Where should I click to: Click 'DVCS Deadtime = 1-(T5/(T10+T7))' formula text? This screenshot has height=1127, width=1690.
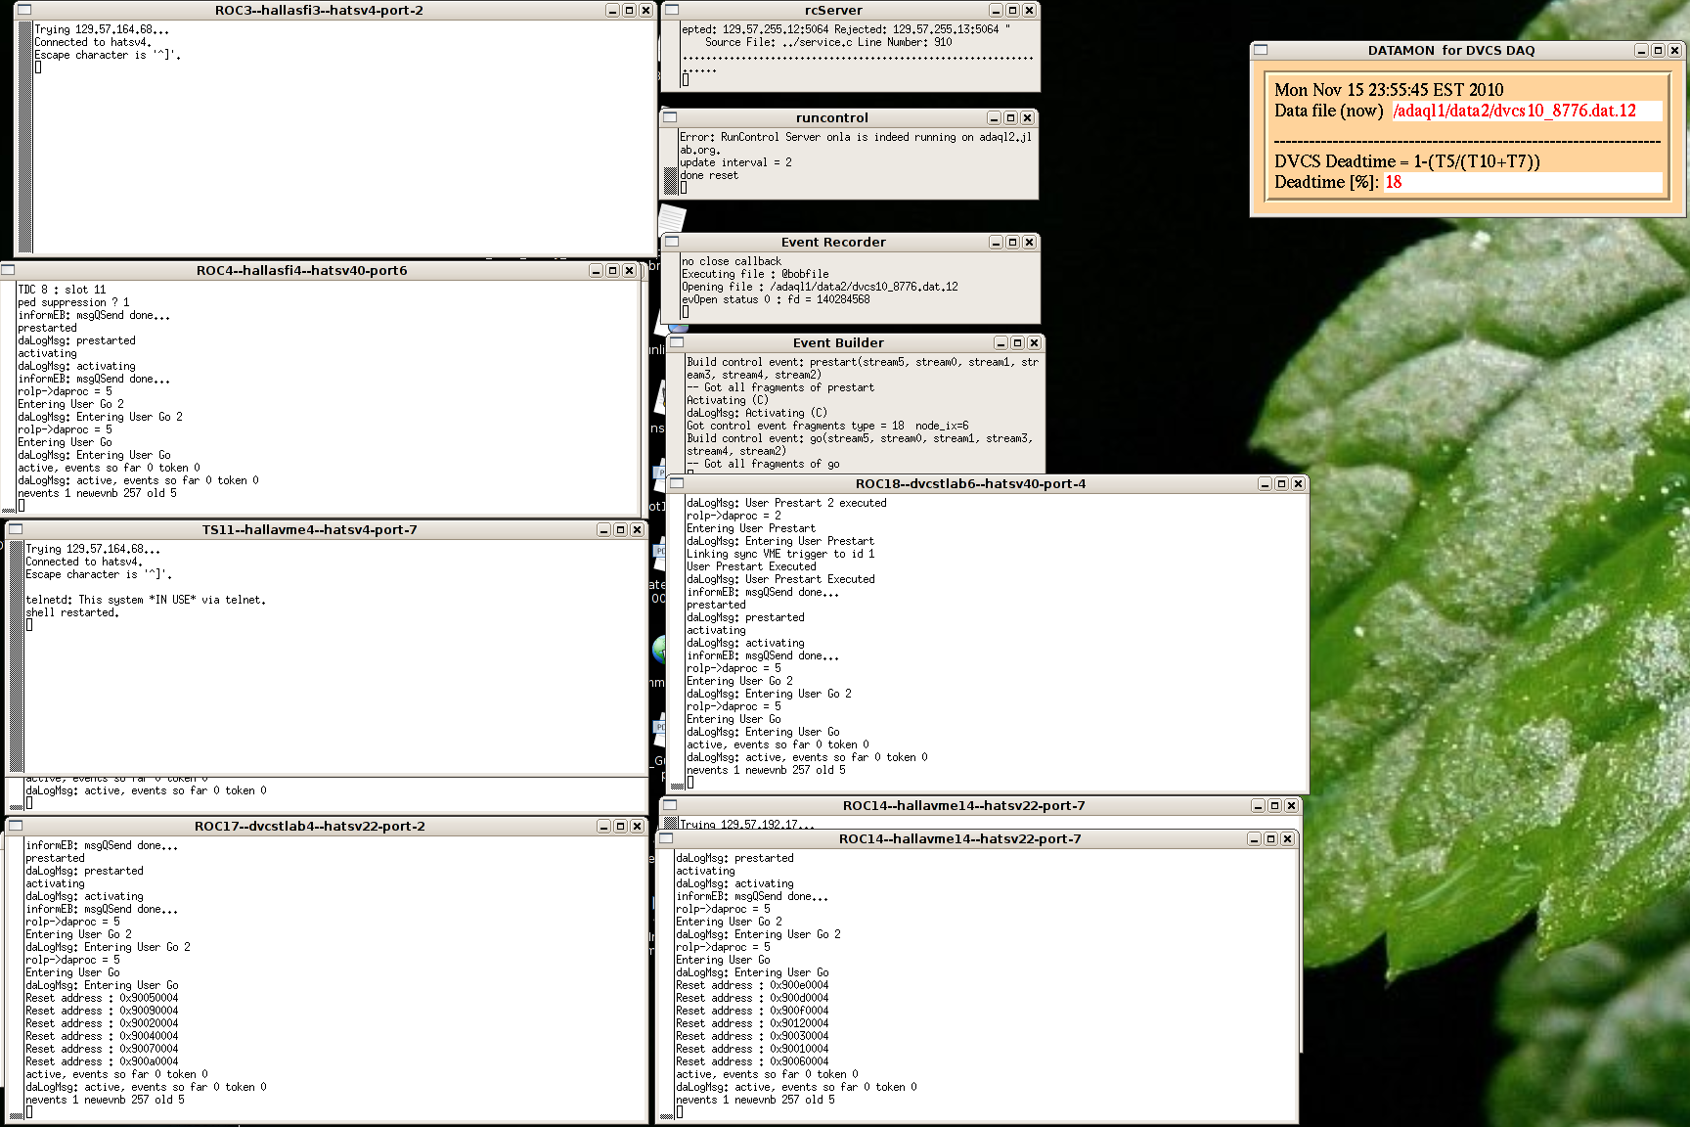click(1406, 161)
